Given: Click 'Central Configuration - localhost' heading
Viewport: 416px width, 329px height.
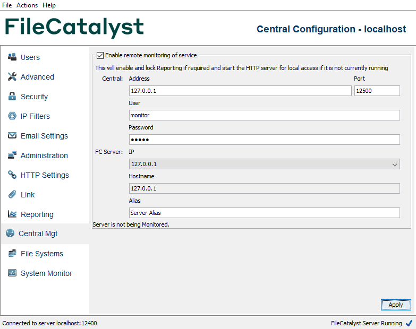Looking at the screenshot, I should click(332, 29).
